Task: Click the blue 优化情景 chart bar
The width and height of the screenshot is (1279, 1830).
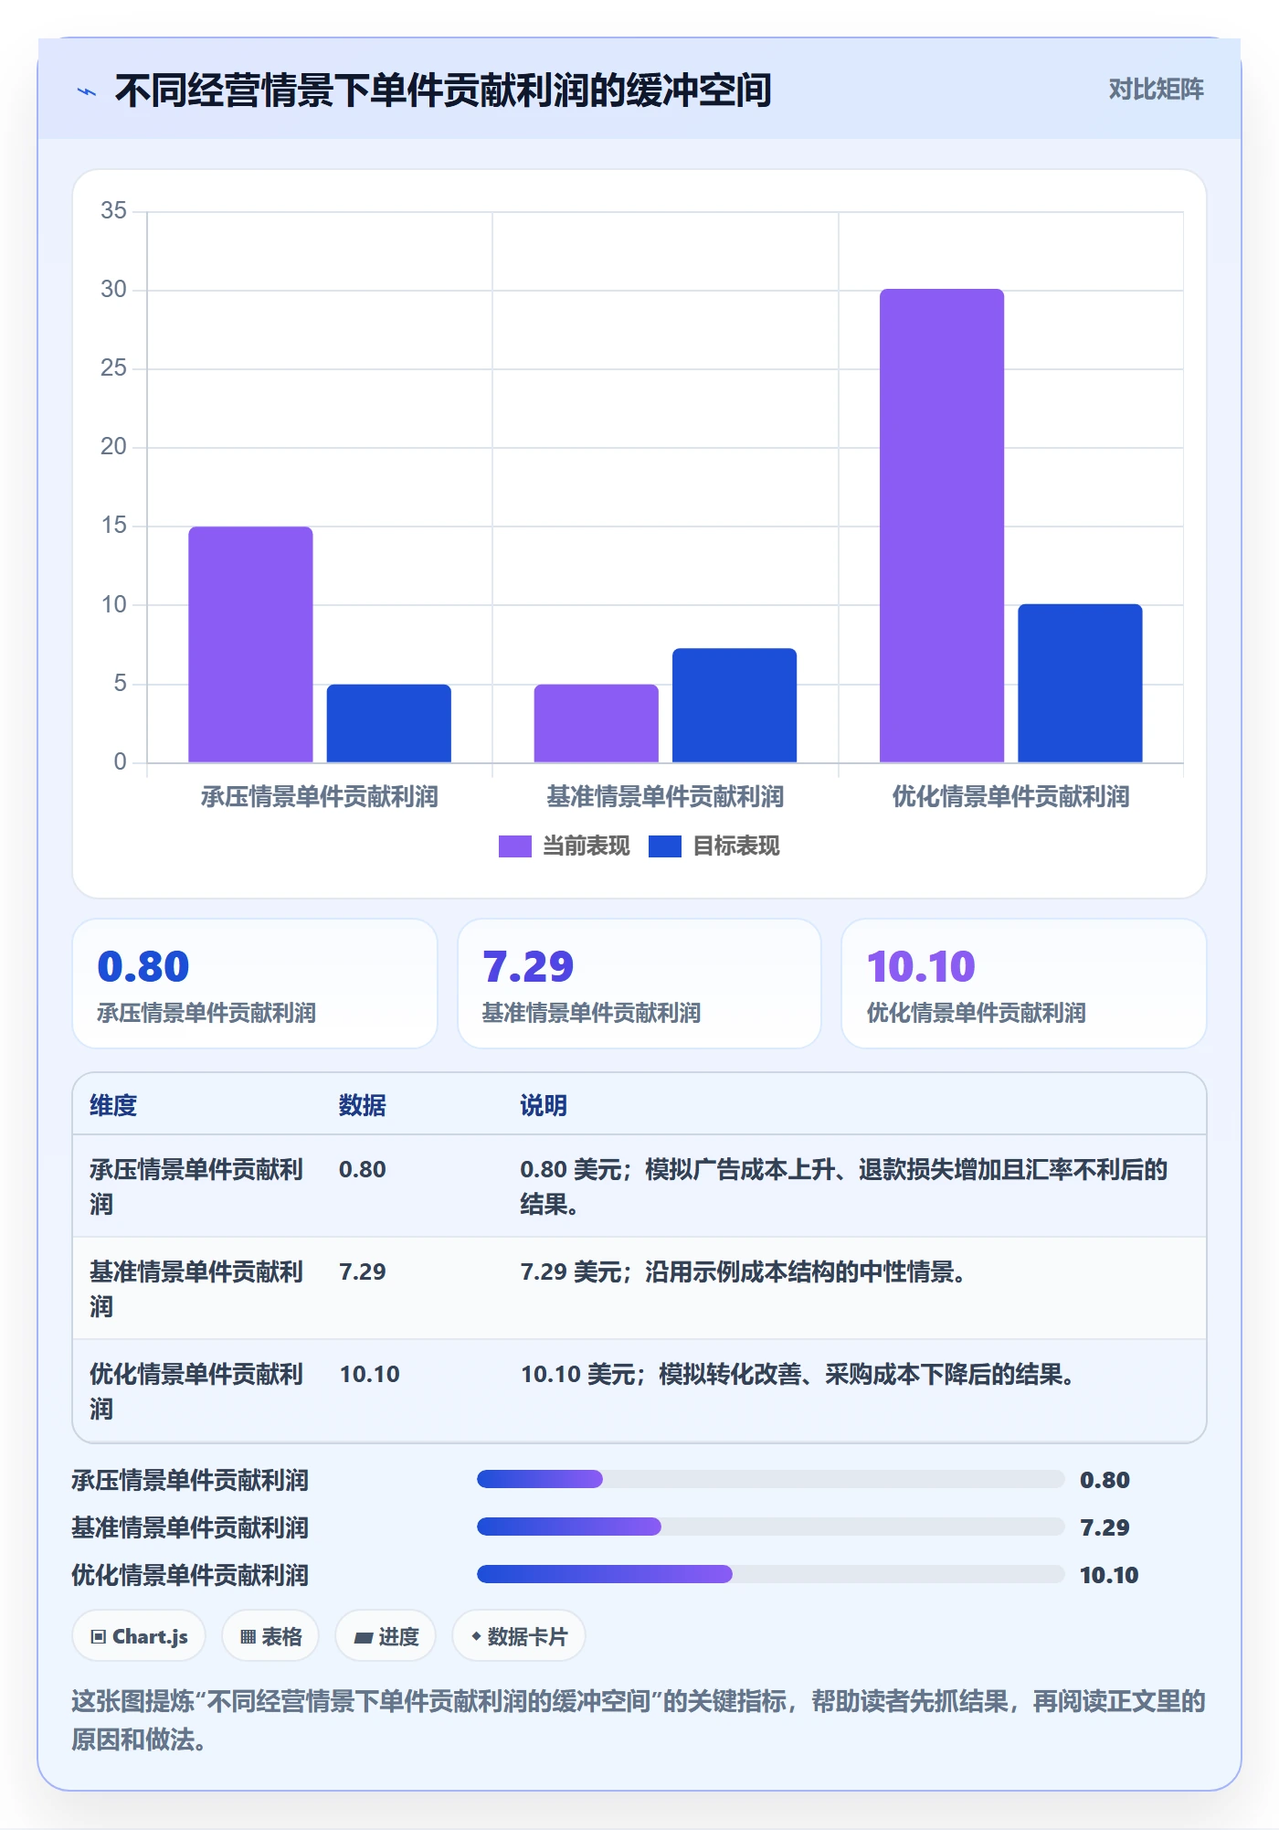Action: (x=1080, y=683)
